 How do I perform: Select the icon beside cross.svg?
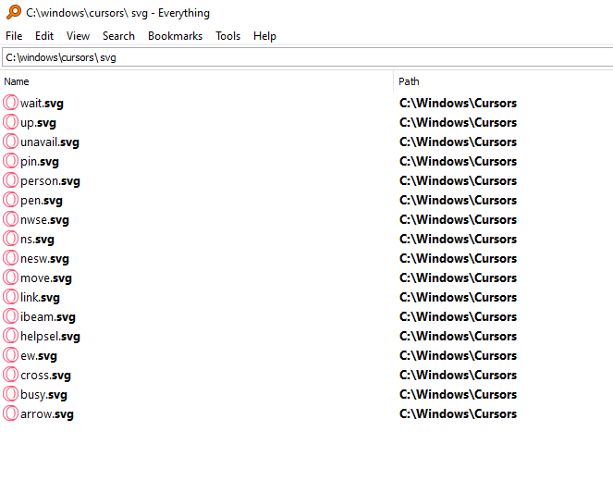click(x=11, y=375)
